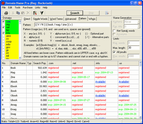Viewport: 143px width, 124px height.
Task: Uncheck the .net domain checkbox
Action: point(4,27)
